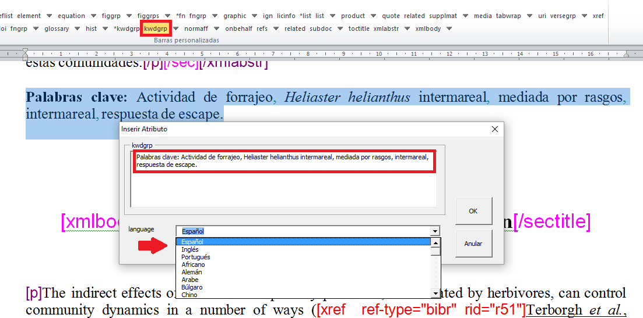The height and width of the screenshot is (318, 643).
Task: Click the toctitle markup button
Action: (x=359, y=28)
